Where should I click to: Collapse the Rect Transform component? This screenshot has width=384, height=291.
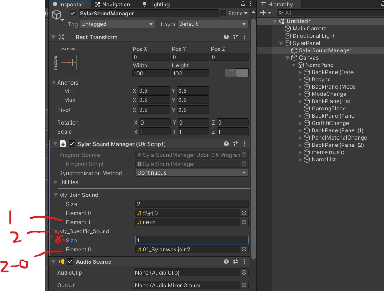[x=53, y=37]
